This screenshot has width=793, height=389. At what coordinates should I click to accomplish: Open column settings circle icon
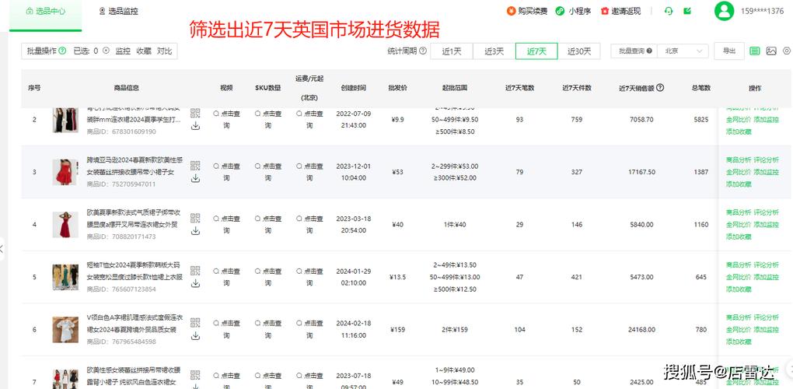point(787,51)
